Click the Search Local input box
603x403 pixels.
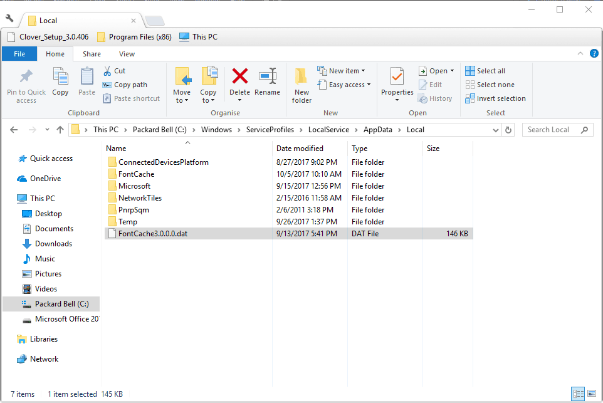552,130
